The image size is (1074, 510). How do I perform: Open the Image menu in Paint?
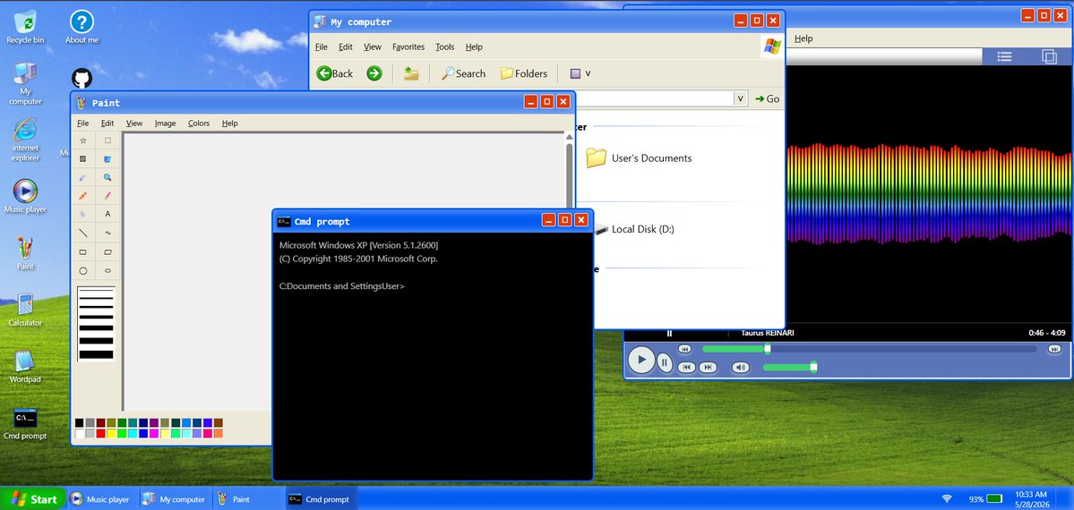[x=165, y=123]
